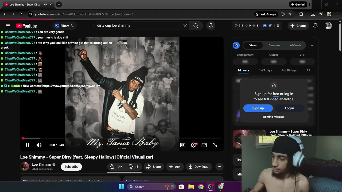Open File Explorer from the taskbar
The width and height of the screenshot is (342, 192).
191,187
